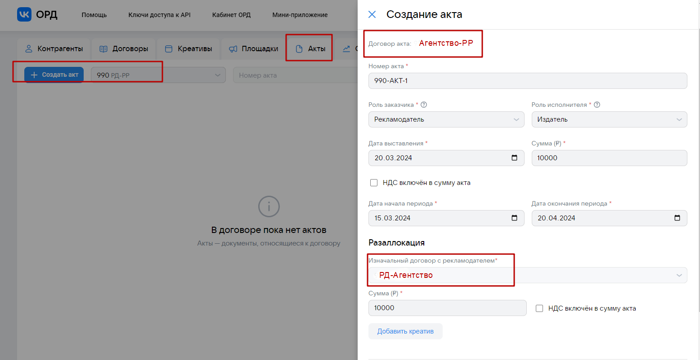
Task: Open Ключи доступа к API menu item
Action: click(x=159, y=15)
